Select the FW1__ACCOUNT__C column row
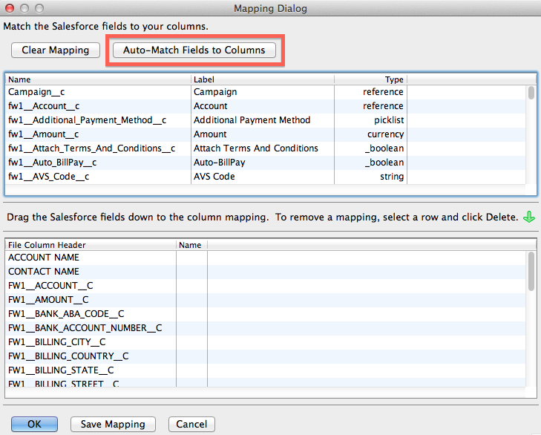Viewport: 541px width, 435px height. click(x=266, y=286)
